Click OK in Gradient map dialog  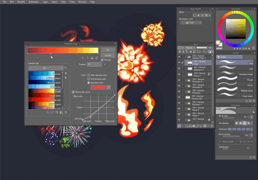pos(108,50)
